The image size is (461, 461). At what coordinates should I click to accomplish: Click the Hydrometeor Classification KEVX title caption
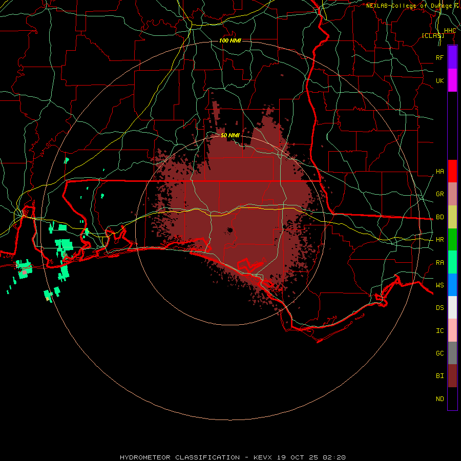click(233, 457)
